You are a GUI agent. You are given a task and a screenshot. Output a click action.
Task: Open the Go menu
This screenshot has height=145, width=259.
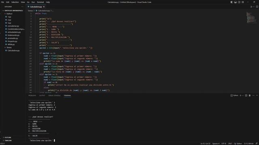pos(28,2)
